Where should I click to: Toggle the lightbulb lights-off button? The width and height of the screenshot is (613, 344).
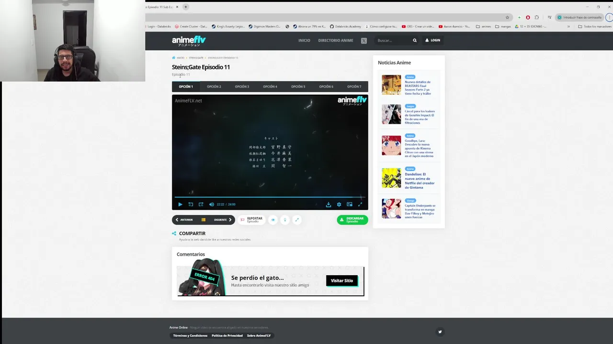285,220
